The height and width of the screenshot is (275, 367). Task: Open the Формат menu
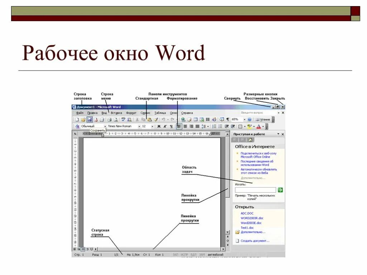pyautogui.click(x=131, y=113)
